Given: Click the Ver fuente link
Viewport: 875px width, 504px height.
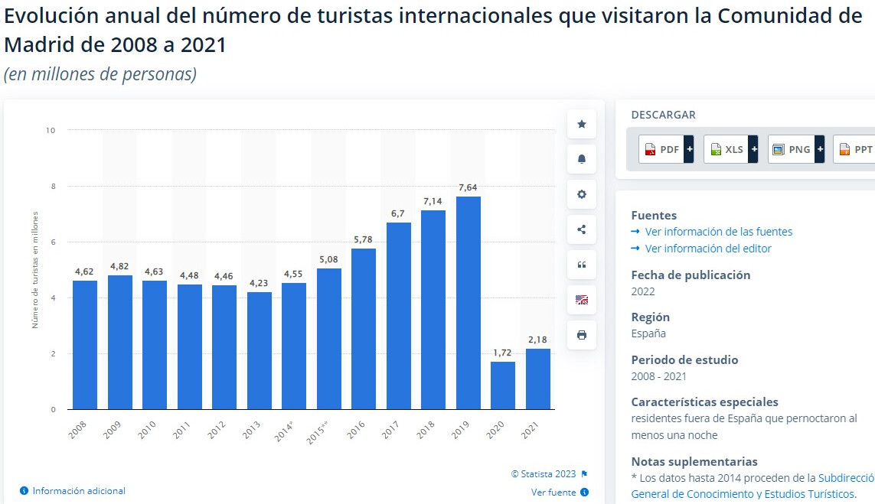Looking at the screenshot, I should pyautogui.click(x=553, y=493).
